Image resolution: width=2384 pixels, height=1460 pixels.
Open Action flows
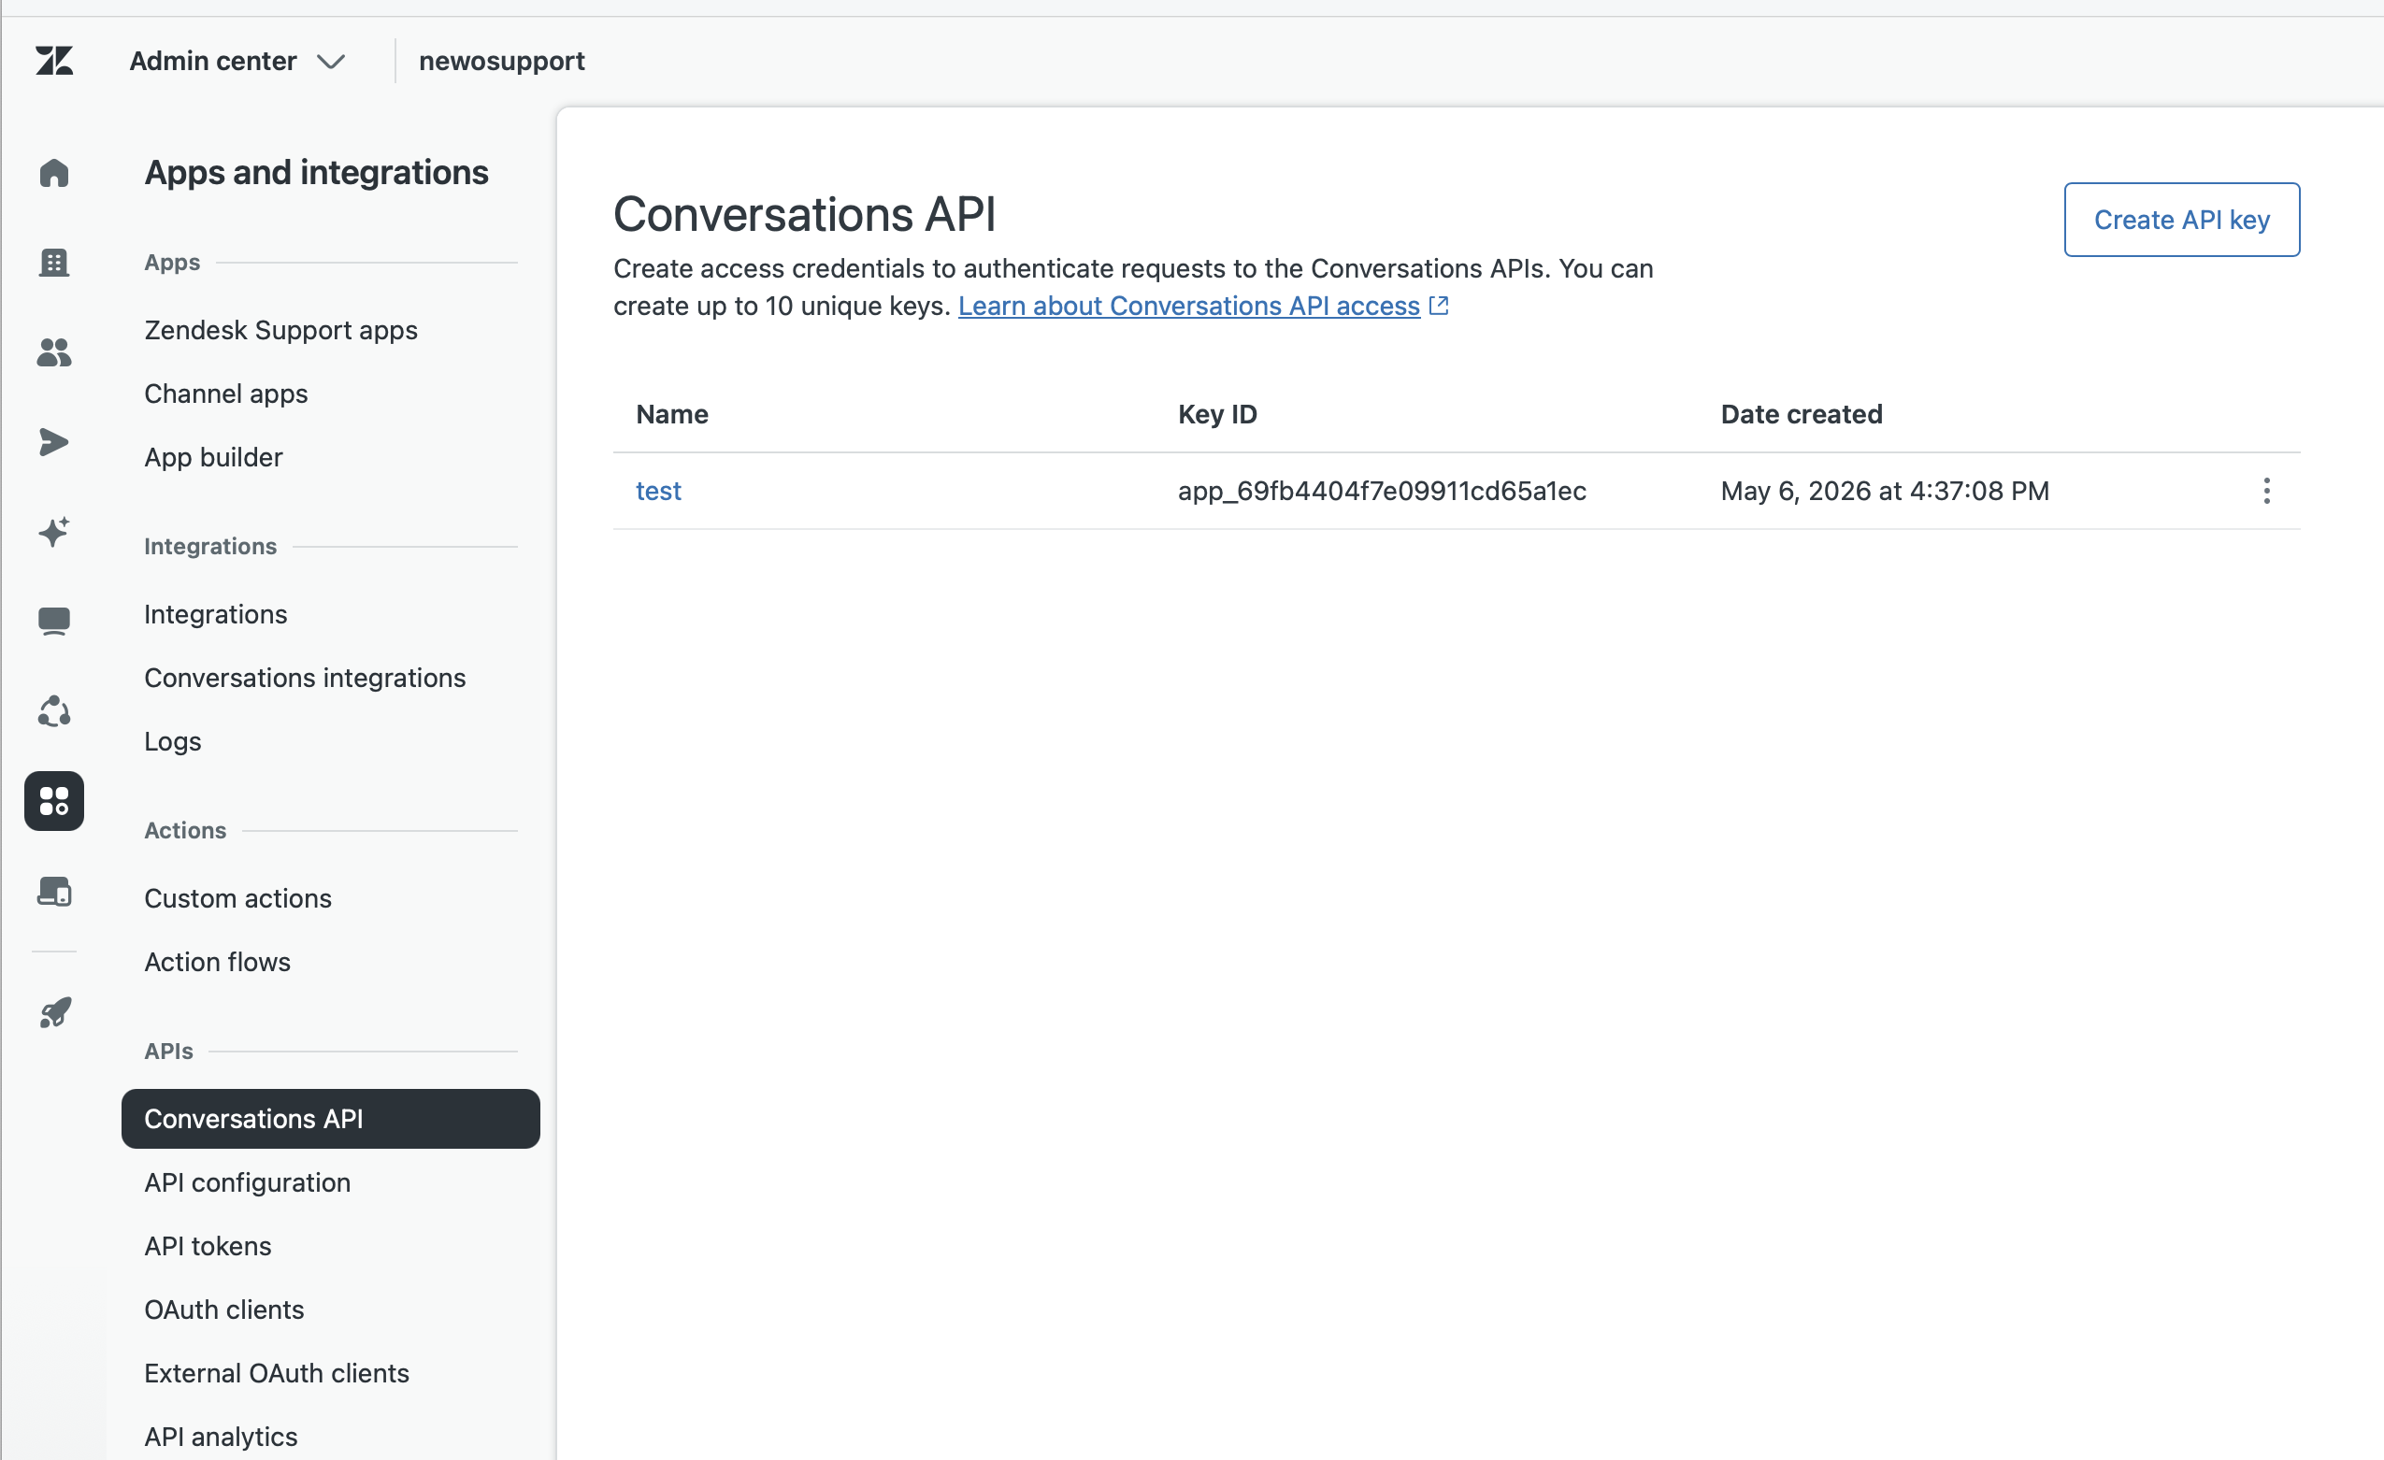click(217, 962)
